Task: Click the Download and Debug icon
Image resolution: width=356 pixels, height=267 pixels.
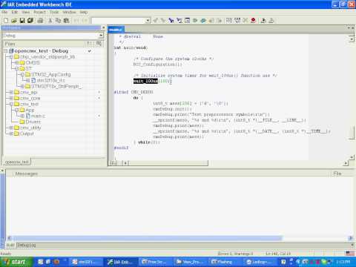Action: pos(263,21)
